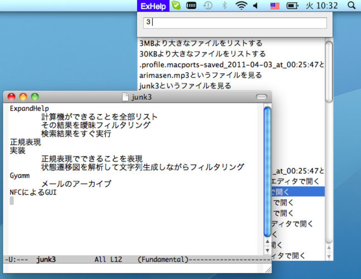
Task: Click ExHelp list scroll up arrow
Action: click(x=329, y=248)
